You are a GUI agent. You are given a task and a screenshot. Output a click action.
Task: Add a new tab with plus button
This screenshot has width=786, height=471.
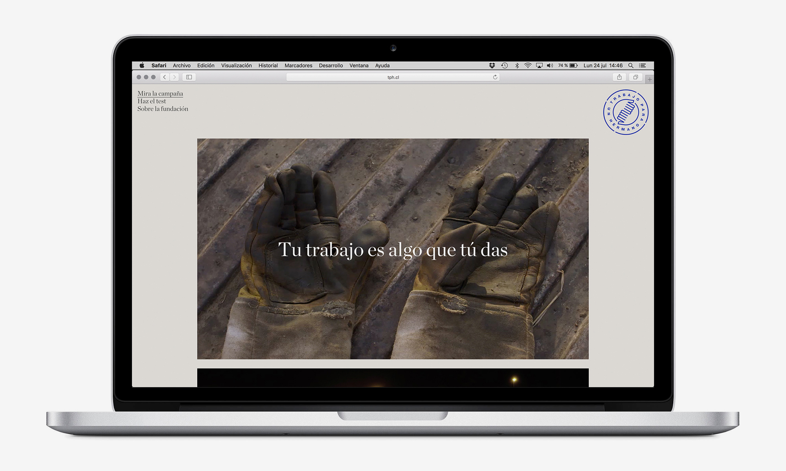650,79
